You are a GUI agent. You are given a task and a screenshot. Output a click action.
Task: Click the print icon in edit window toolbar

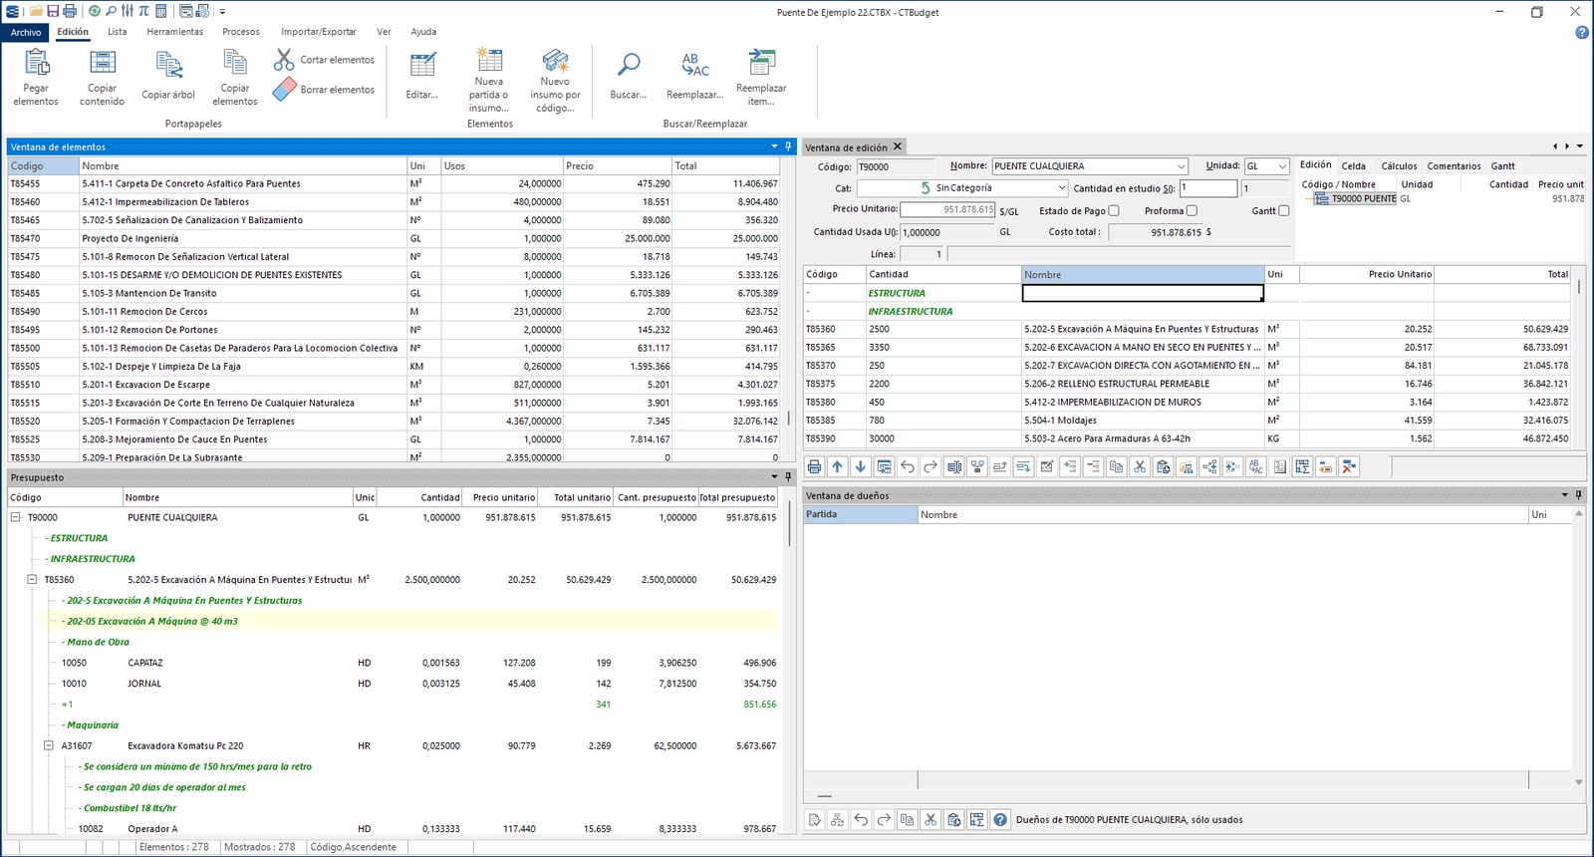(x=815, y=466)
